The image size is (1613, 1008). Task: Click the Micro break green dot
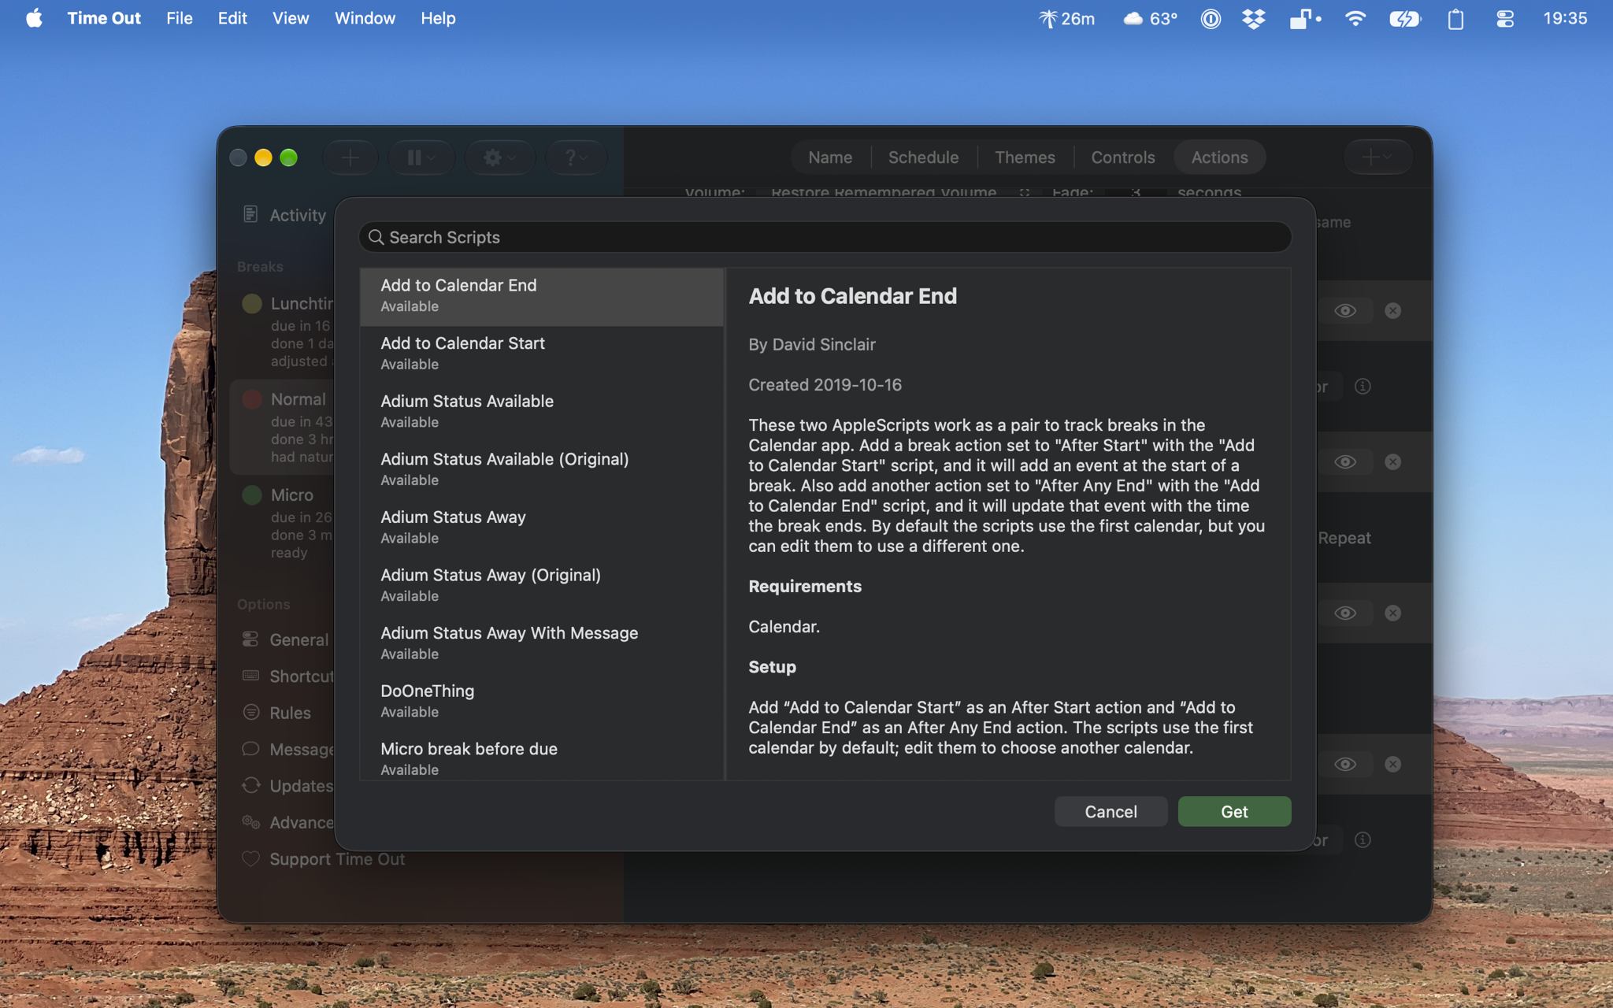click(252, 495)
